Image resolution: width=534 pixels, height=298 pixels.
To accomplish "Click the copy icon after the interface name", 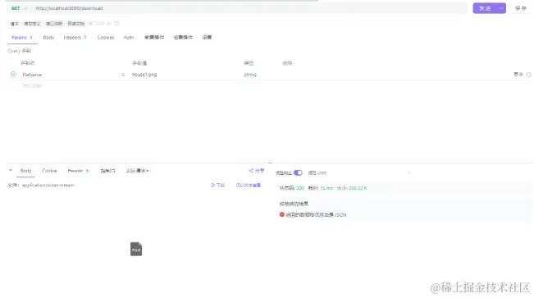I will coord(116,24).
